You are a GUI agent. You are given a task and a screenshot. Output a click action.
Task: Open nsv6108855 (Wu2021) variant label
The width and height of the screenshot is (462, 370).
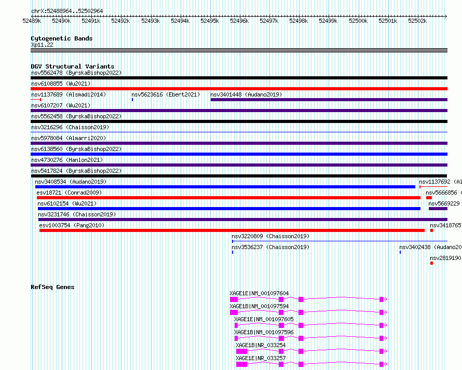click(x=61, y=84)
